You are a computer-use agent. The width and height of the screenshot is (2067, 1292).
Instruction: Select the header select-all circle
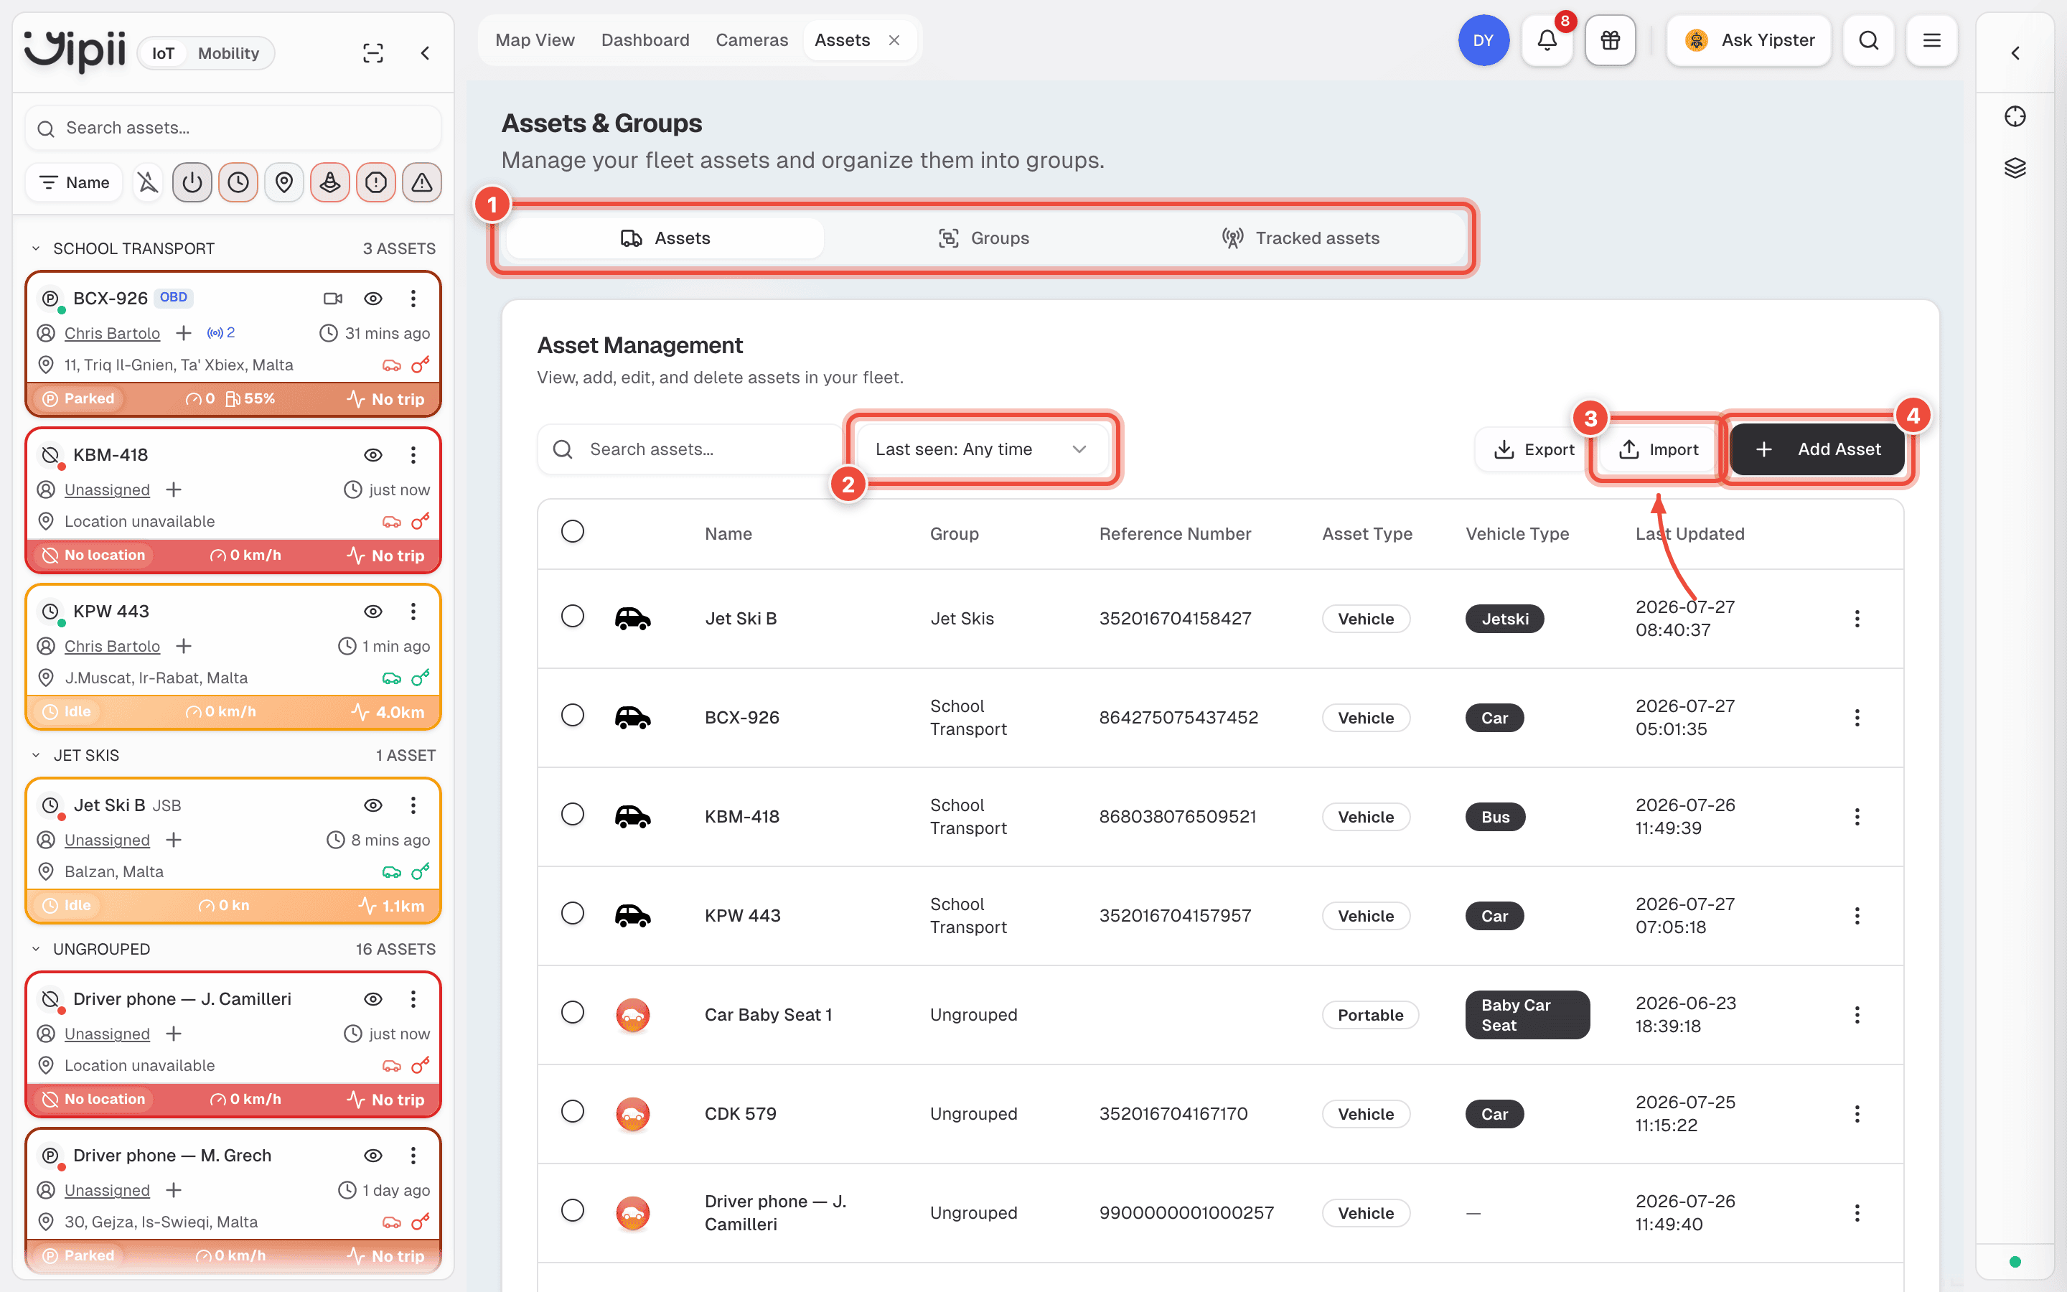click(x=572, y=531)
